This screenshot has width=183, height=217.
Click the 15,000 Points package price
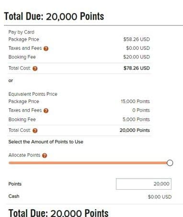(x=135, y=102)
